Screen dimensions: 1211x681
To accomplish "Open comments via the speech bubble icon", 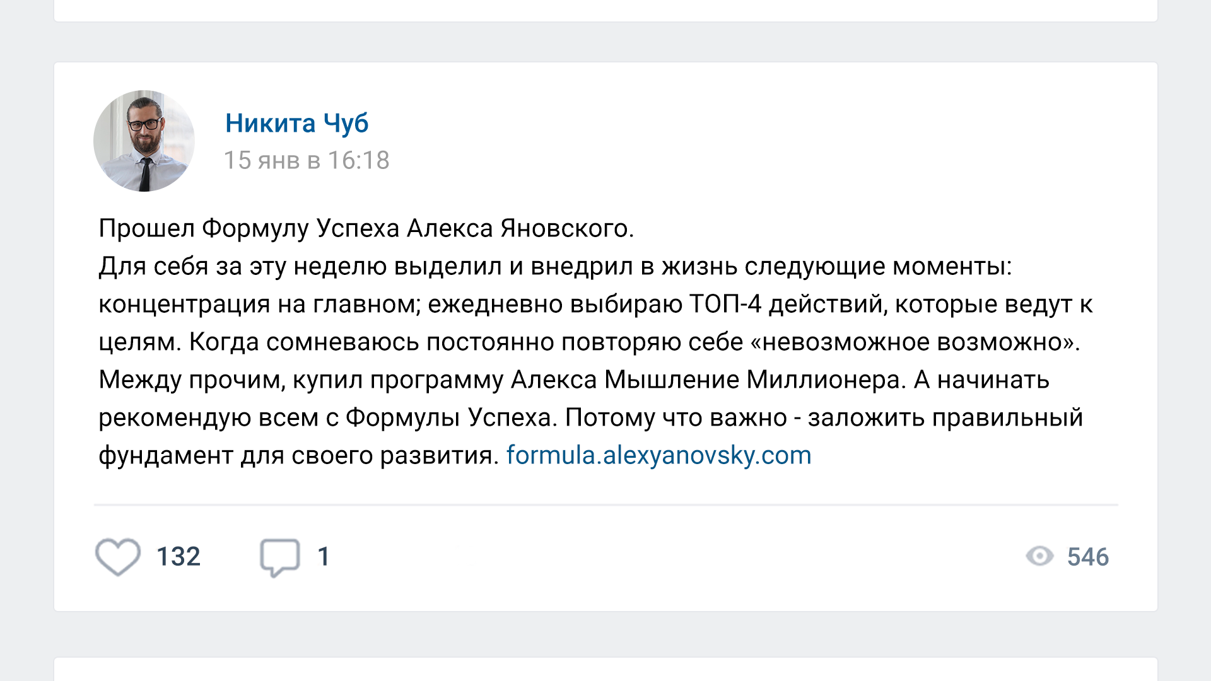I will 279,557.
